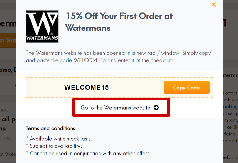This screenshot has height=163, width=238.
Task: Click the dimmed caffeine text behind popup
Action: point(230,134)
